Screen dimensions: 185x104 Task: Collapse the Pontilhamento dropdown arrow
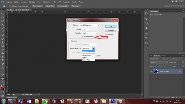(x=94, y=49)
